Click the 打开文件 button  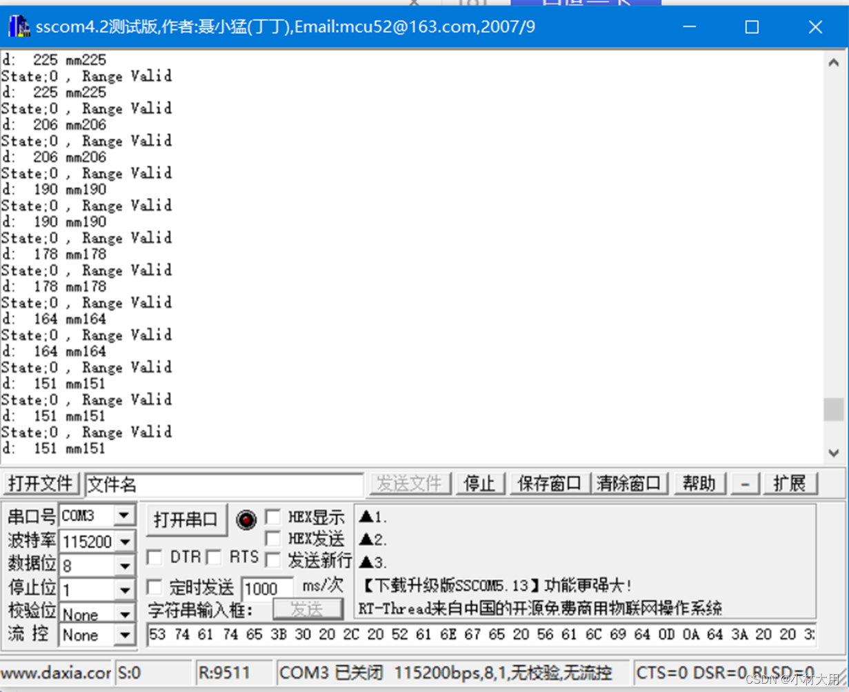point(41,484)
